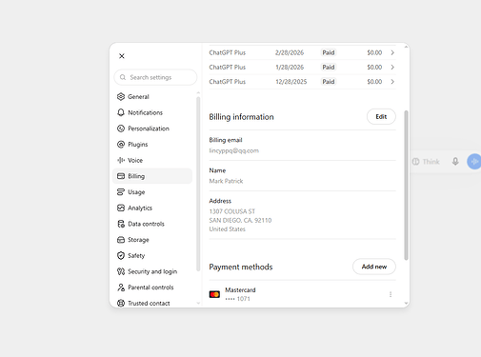Click ChatGPT Plus row dated 2/28/2026

pyautogui.click(x=302, y=52)
